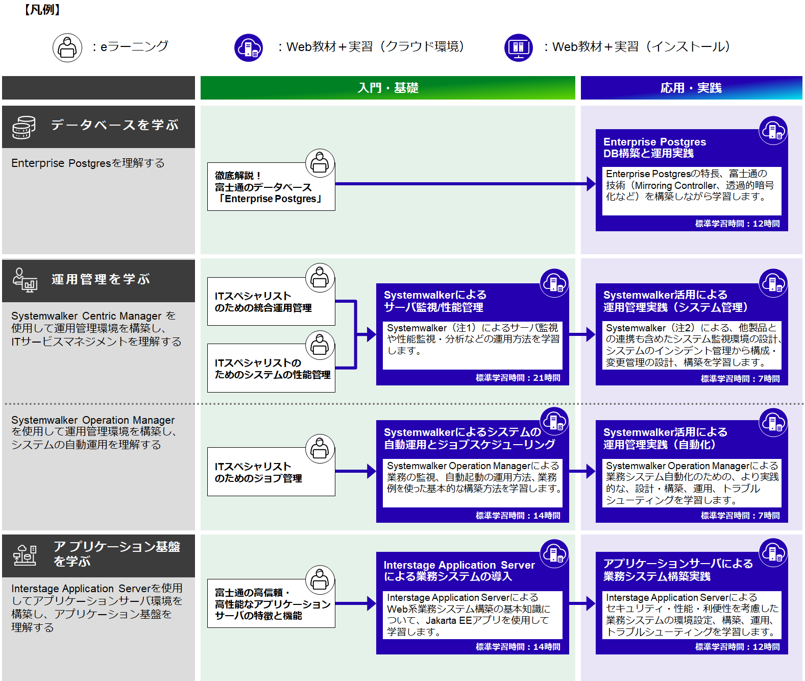Viewport: 805px width, 681px height.
Task: Click cloud icon on Interstage 業務システムの導入 card
Action: pos(554,553)
